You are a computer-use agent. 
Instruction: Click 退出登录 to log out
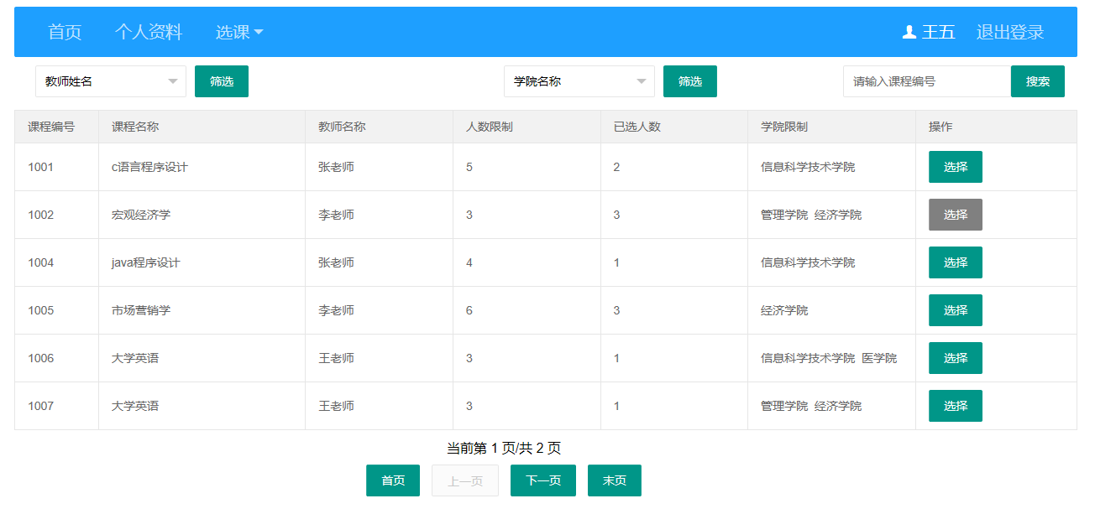pyautogui.click(x=1010, y=33)
